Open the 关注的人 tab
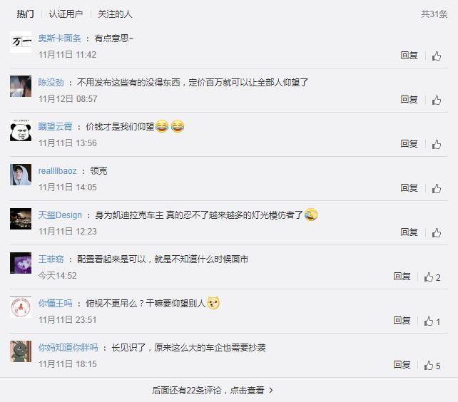The image size is (458, 402). pyautogui.click(x=115, y=14)
